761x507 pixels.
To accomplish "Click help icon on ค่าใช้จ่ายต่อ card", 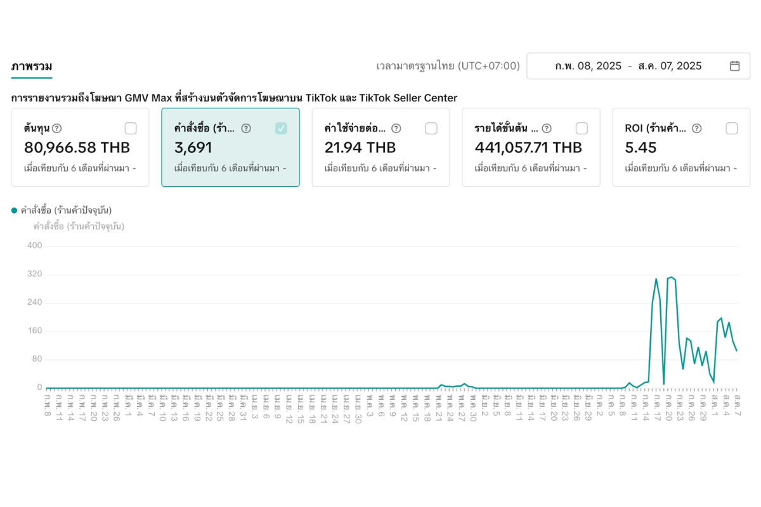I will tap(396, 129).
